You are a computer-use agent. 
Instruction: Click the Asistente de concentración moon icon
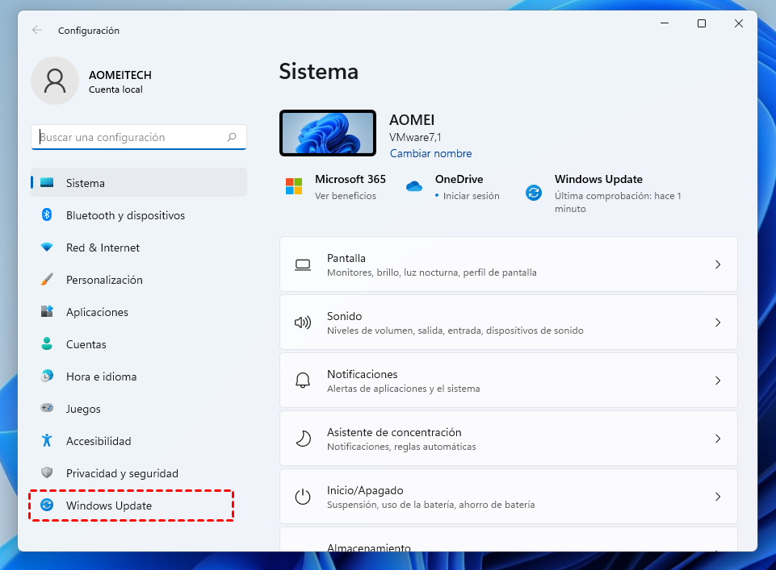[303, 438]
